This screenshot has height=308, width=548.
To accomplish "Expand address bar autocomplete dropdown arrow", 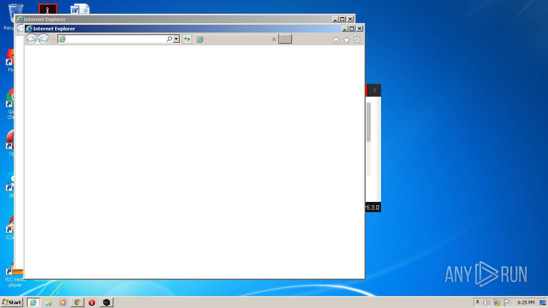I will tap(176, 39).
